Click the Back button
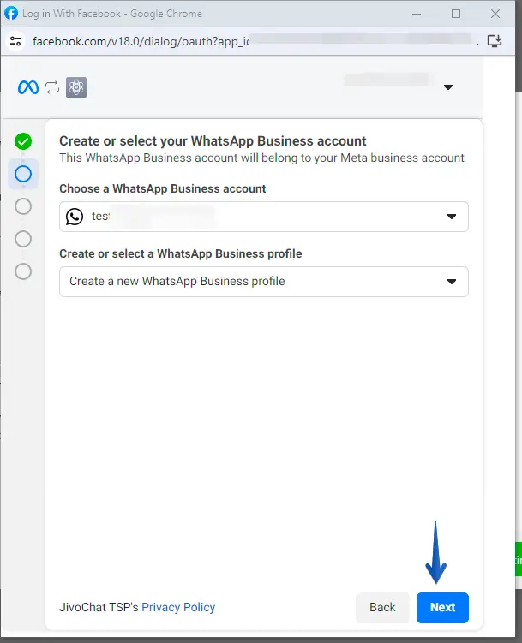 tap(382, 607)
